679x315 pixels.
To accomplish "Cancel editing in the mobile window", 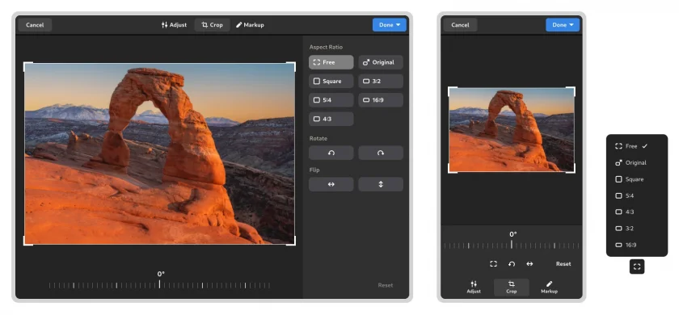I will (460, 25).
